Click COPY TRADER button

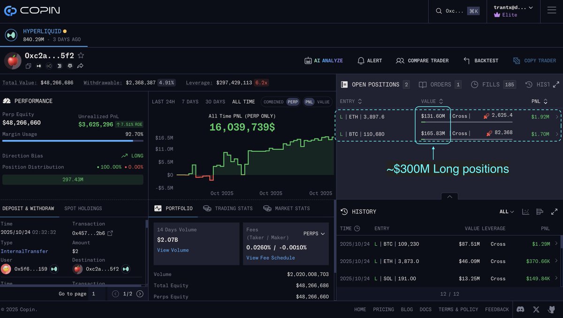(x=534, y=61)
